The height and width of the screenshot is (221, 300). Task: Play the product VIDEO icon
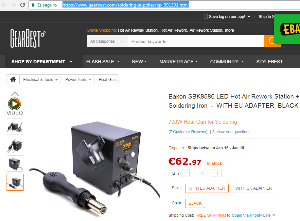(x=14, y=104)
